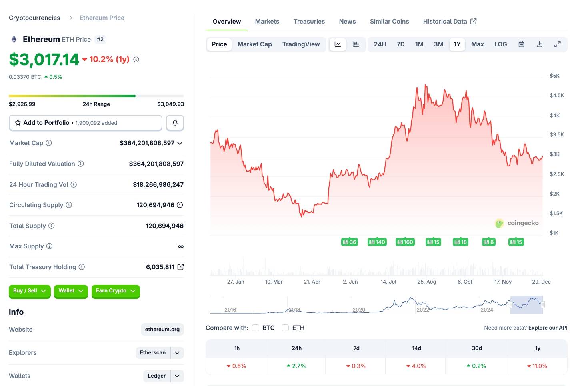This screenshot has width=572, height=386.
Task: Click the price alert bell icon
Action: [x=175, y=123]
